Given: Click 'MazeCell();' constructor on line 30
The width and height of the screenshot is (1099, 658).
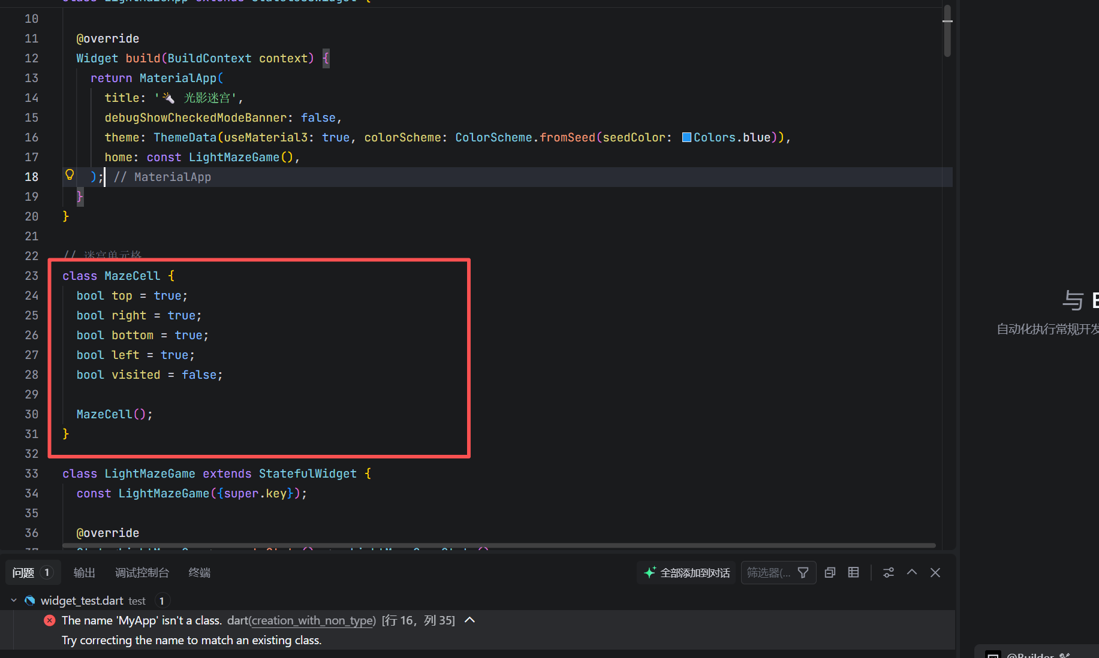Looking at the screenshot, I should point(115,414).
